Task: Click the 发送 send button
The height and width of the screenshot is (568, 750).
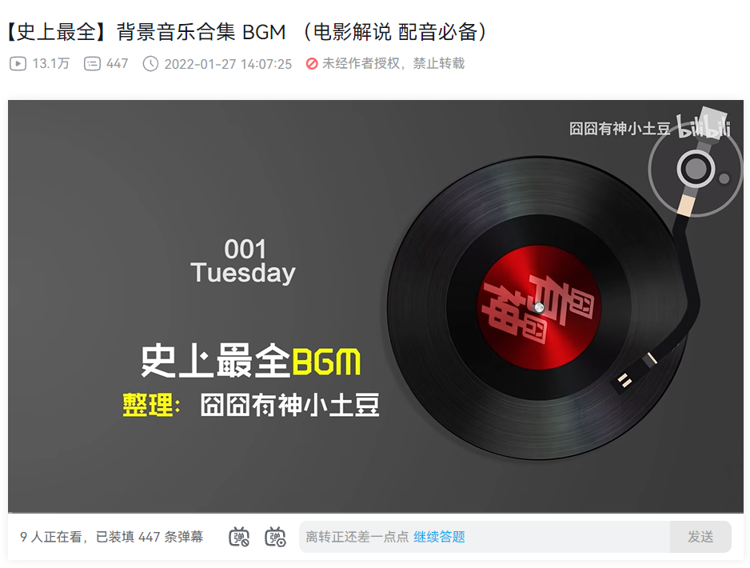Action: pyautogui.click(x=700, y=537)
